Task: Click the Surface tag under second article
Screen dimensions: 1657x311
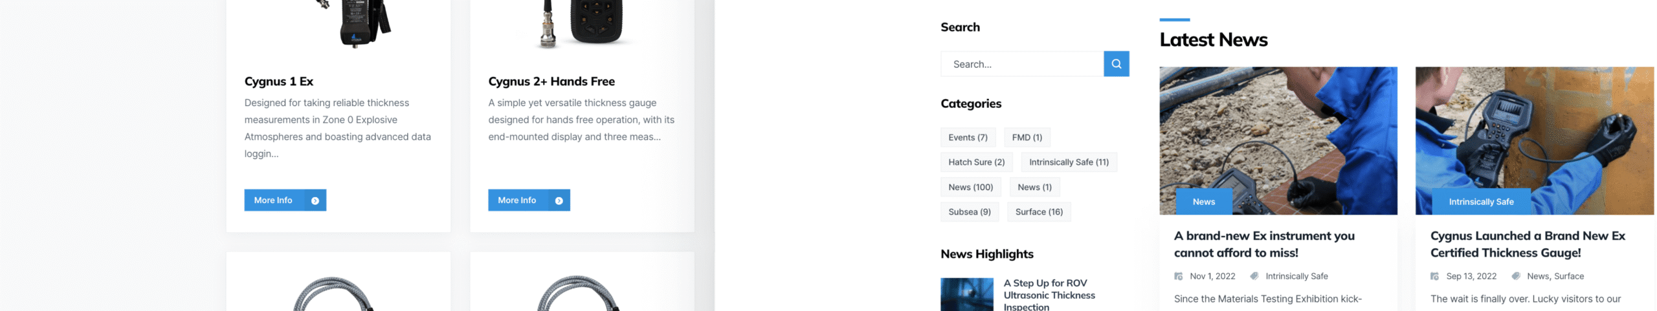Action: 1569,276
